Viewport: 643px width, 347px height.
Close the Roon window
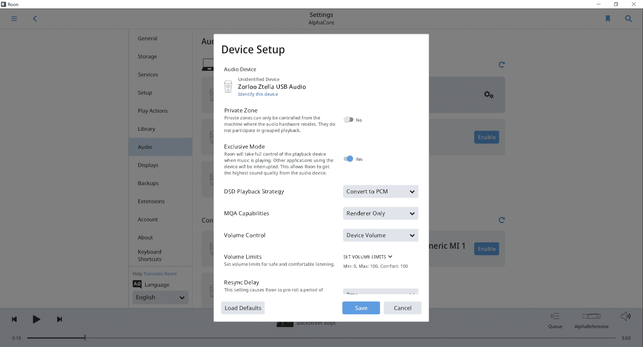tap(634, 4)
